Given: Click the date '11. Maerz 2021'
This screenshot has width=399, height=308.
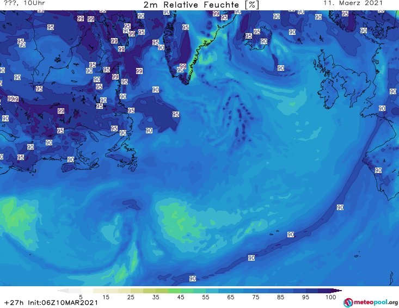Looking at the screenshot, I should coord(353,3).
